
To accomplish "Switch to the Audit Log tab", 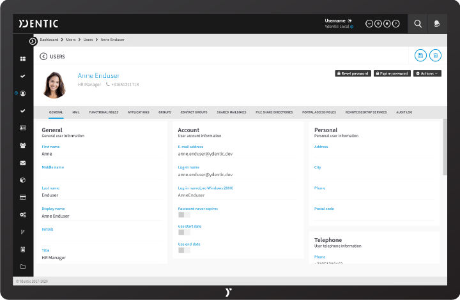I will click(404, 112).
